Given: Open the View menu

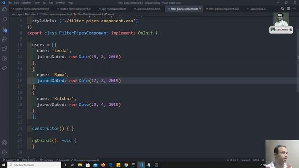Looking at the screenshot, I should click(37, 3).
